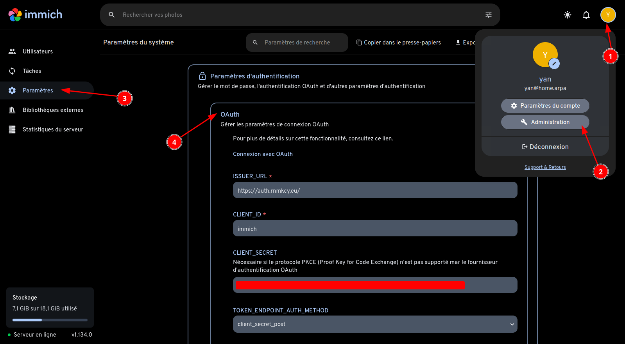This screenshot has height=344, width=625.
Task: Open Statistiques du serveur page
Action: 53,129
